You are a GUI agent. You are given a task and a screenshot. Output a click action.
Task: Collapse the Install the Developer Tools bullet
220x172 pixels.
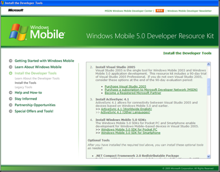pos(11,73)
